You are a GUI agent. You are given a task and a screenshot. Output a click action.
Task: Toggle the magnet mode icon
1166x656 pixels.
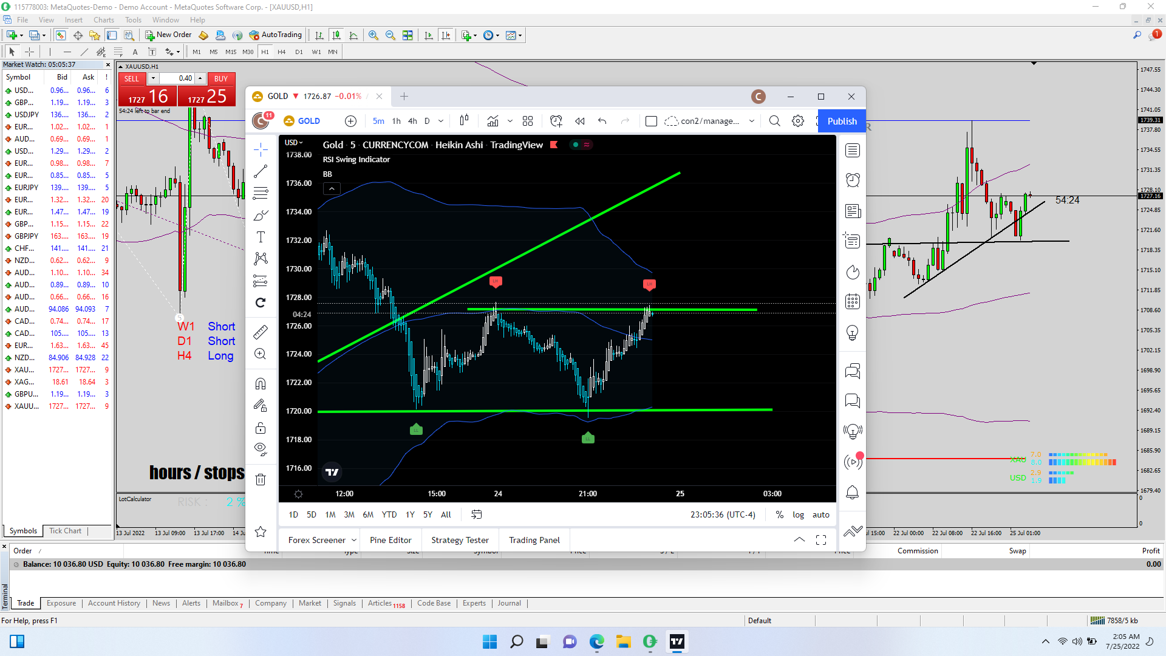point(261,384)
